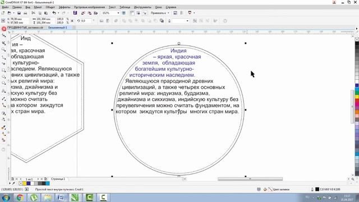
Task: Select the Parallel Dimension tool
Action: (4, 99)
